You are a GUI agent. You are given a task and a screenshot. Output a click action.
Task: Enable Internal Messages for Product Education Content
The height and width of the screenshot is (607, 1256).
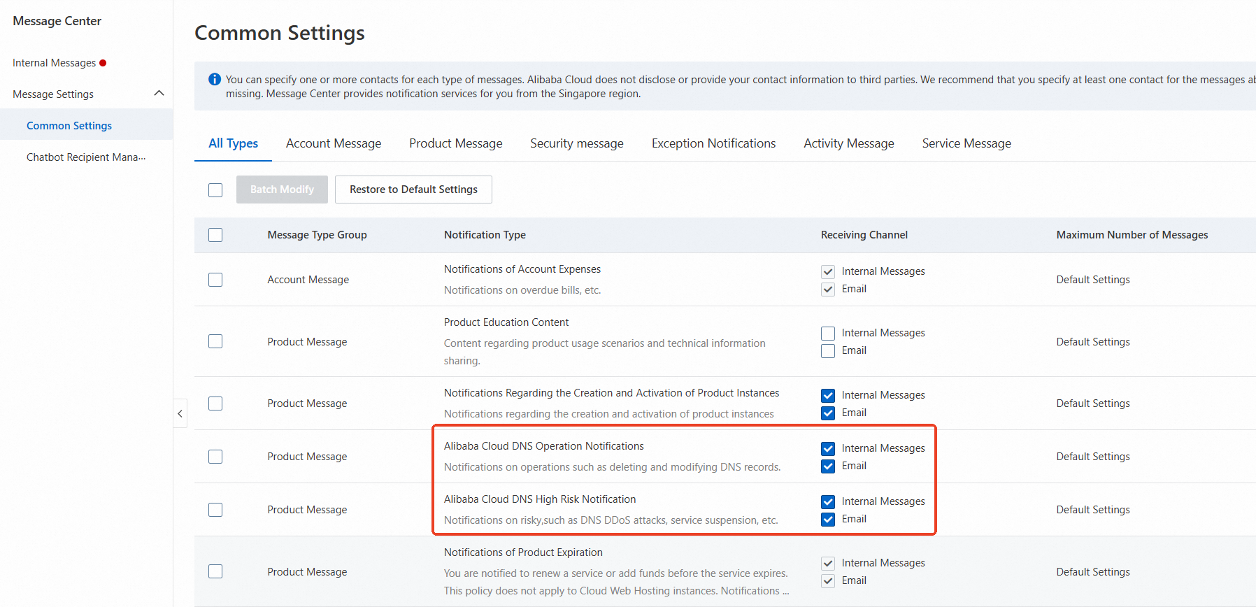(828, 334)
